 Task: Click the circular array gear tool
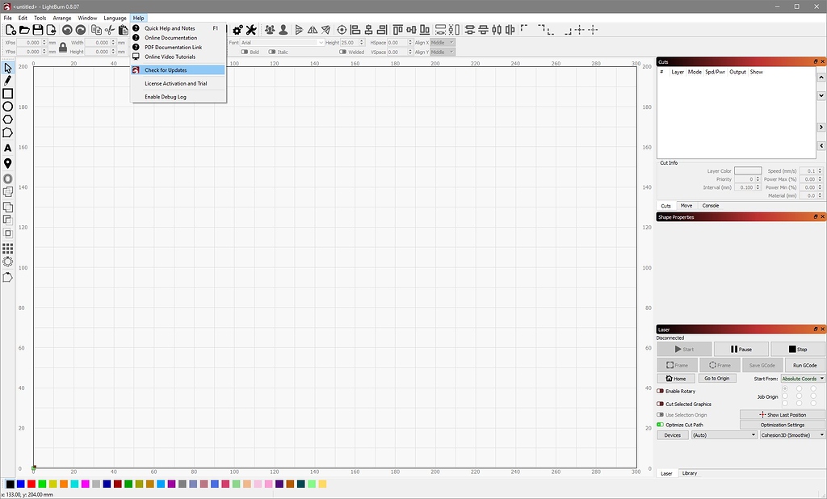tap(7, 262)
